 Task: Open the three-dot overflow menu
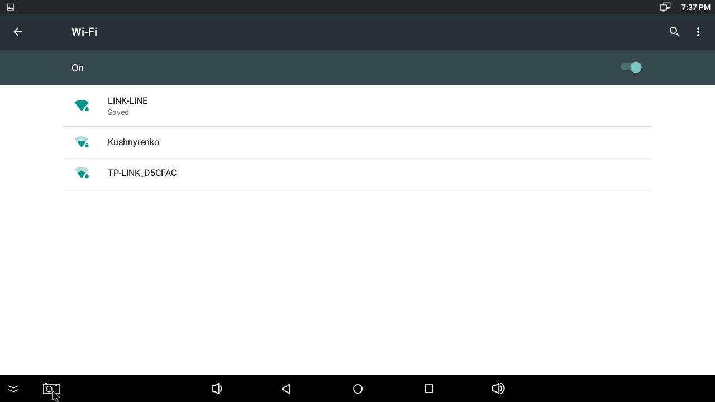[x=698, y=32]
